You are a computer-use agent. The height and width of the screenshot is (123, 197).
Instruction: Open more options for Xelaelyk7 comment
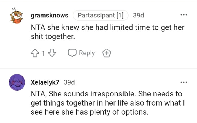tap(183, 82)
